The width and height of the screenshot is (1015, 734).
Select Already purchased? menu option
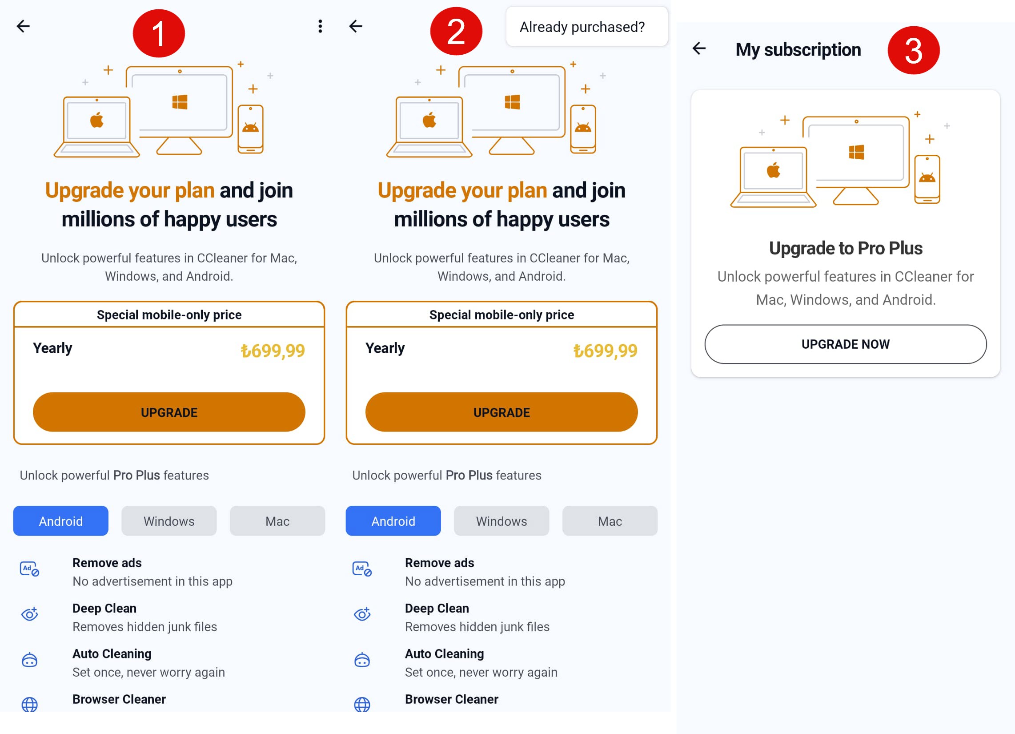(x=582, y=27)
